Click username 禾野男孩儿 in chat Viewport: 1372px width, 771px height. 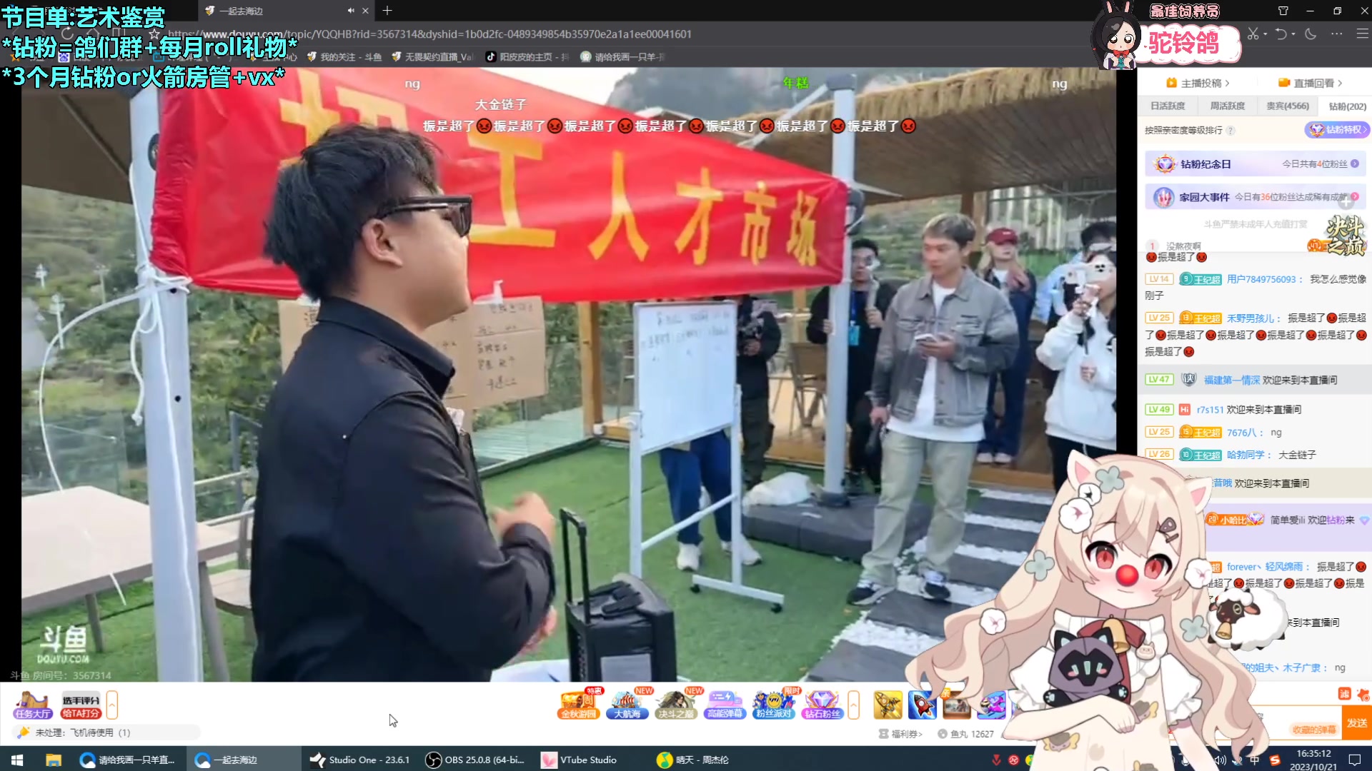coord(1250,318)
